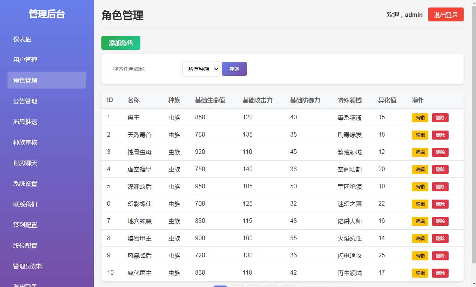The height and width of the screenshot is (287, 476).
Task: Open the 所有种族 race filter dropdown
Action: tap(201, 69)
